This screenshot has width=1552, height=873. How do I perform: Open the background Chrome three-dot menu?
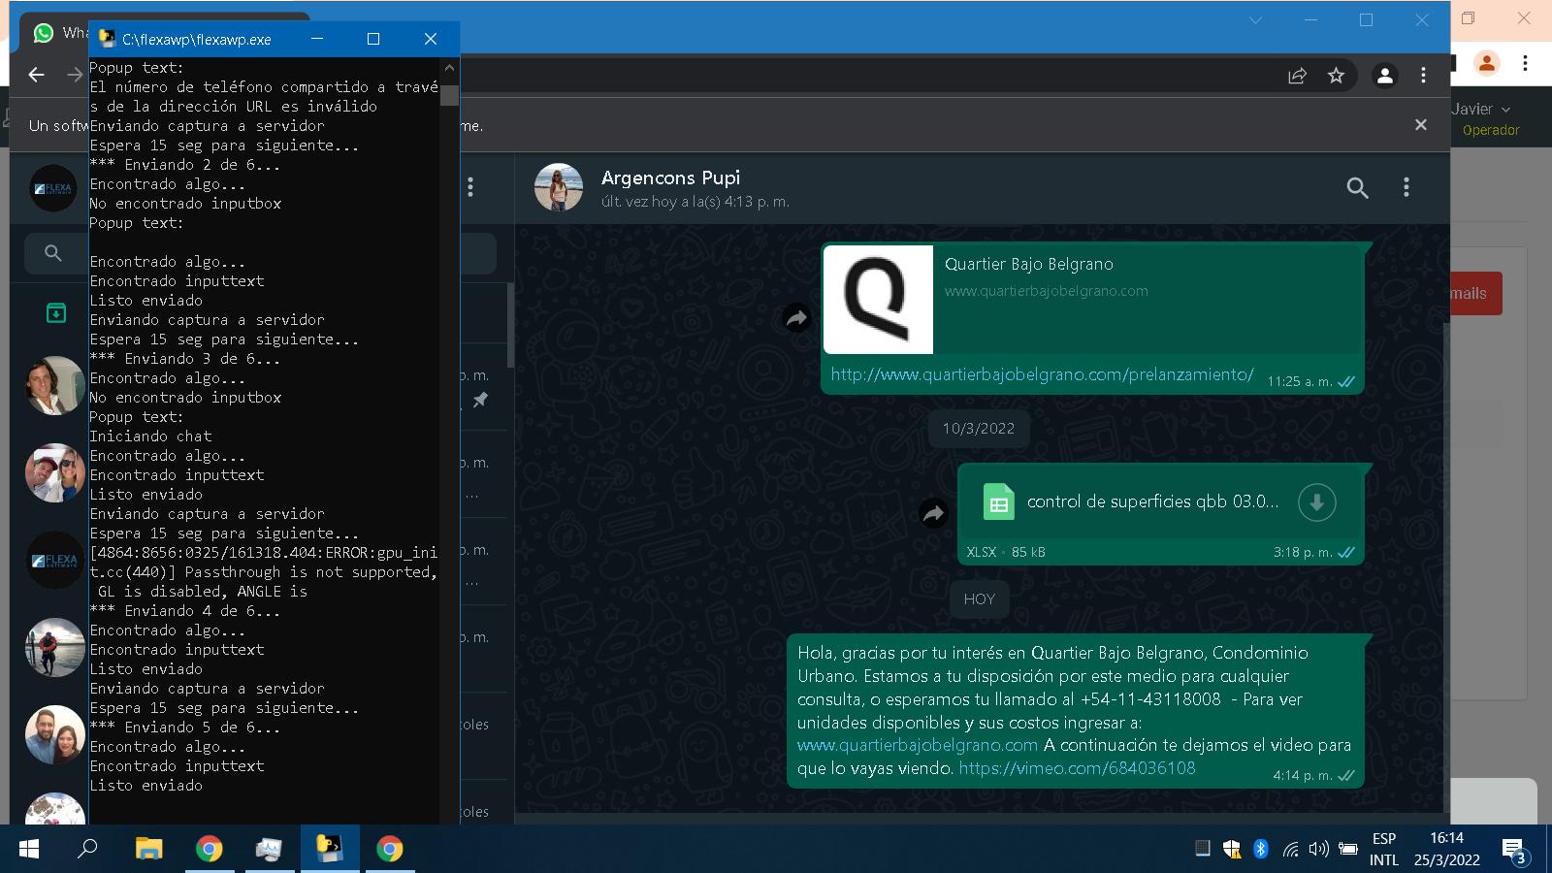click(1526, 63)
